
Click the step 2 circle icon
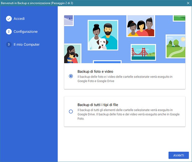click(9, 32)
